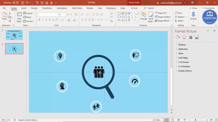Click the Notes button in status bar
This screenshot has height=122, width=218.
tap(157, 120)
